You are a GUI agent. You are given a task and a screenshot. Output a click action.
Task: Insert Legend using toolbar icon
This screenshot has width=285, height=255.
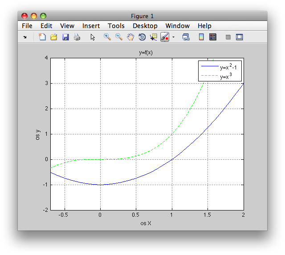213,37
